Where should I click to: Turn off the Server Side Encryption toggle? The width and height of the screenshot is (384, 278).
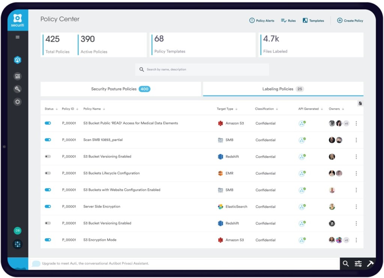[48, 206]
